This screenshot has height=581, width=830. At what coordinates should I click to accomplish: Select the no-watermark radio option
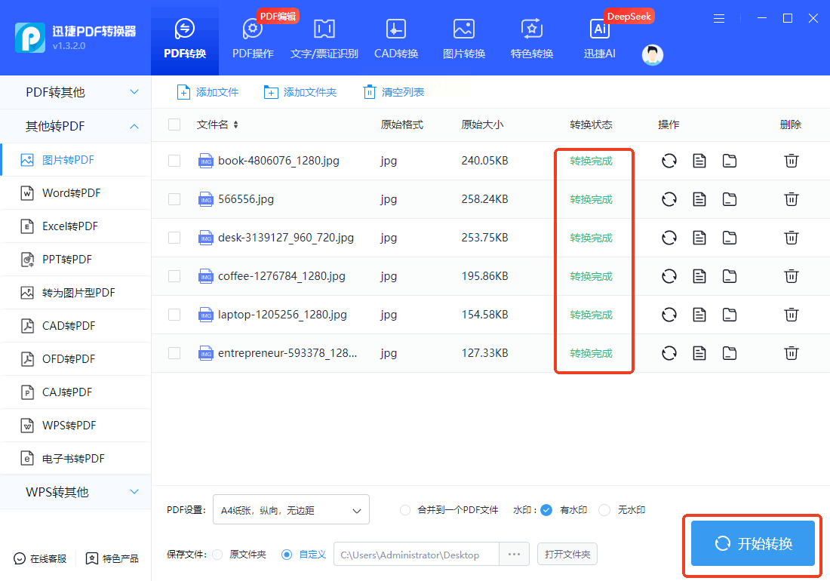point(604,510)
